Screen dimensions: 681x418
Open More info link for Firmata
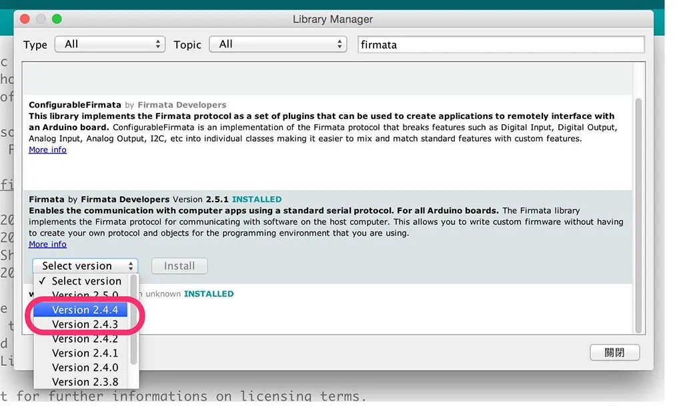[47, 244]
